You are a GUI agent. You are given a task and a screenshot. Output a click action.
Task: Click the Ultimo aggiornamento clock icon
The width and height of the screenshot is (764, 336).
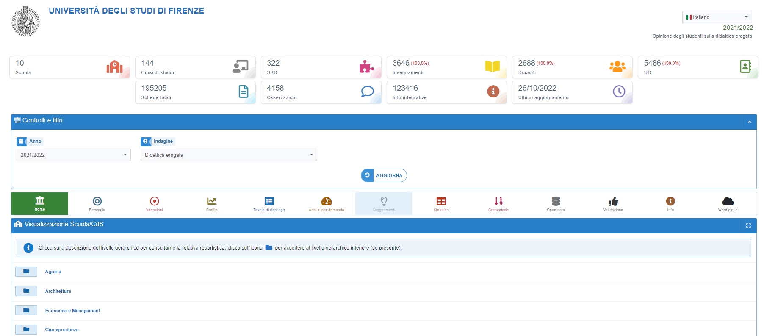(619, 92)
